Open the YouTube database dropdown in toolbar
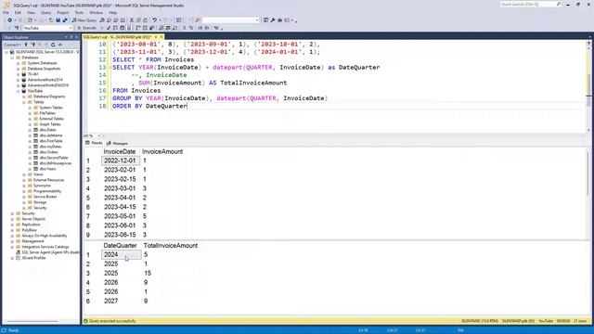594x334 pixels. [71, 28]
